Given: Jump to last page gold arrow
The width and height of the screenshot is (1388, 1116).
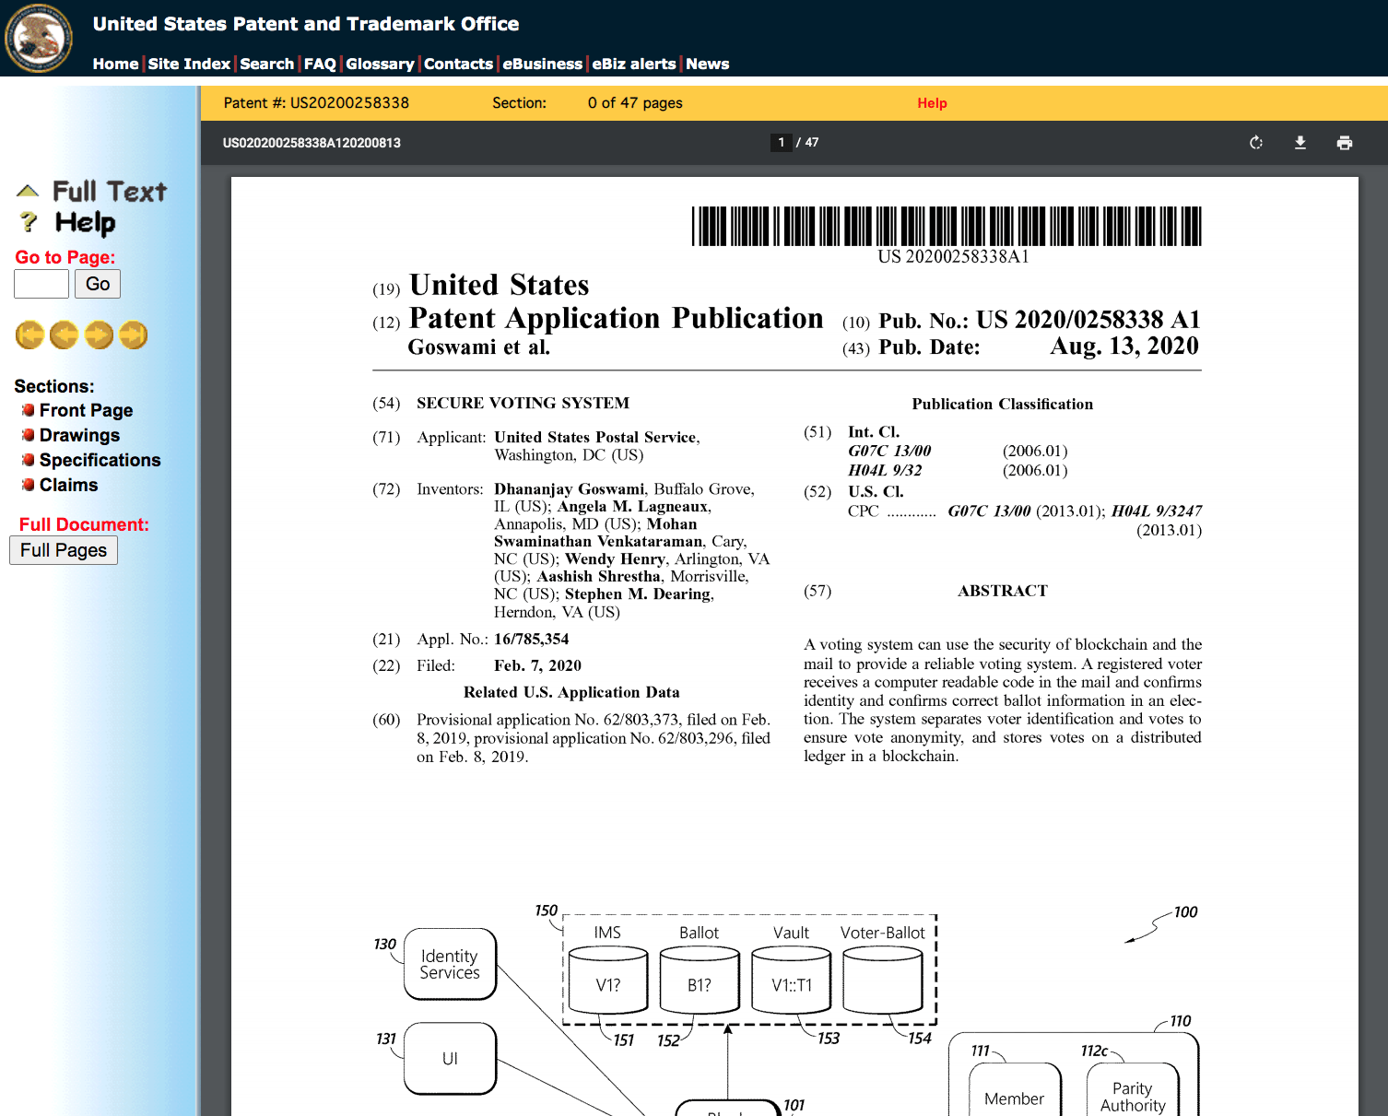Looking at the screenshot, I should coord(133,335).
